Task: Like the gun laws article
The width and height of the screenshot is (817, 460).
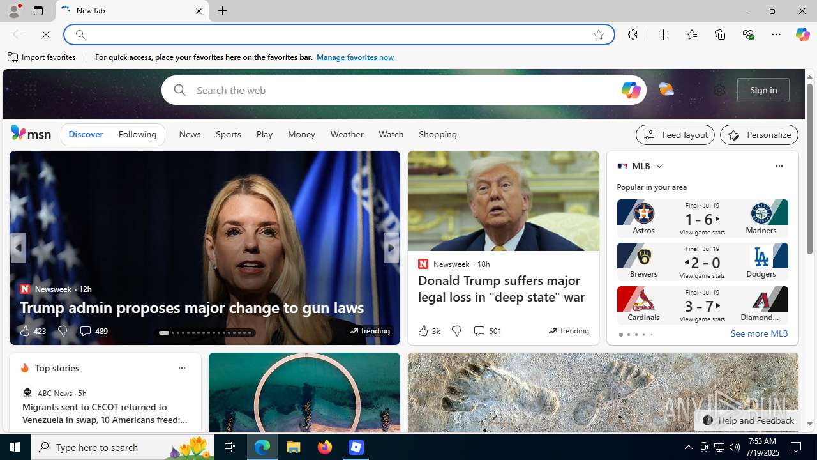Action: (31, 331)
